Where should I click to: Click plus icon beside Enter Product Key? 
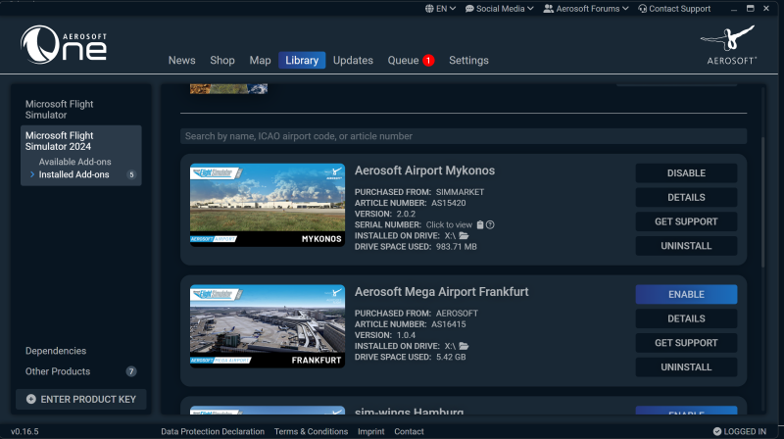tap(31, 399)
